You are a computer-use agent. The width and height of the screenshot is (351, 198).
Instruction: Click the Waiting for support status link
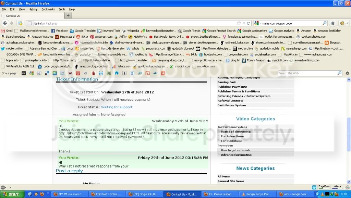(x=117, y=107)
